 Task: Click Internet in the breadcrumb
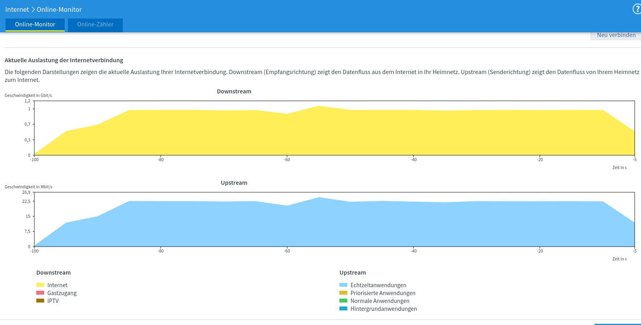(17, 9)
